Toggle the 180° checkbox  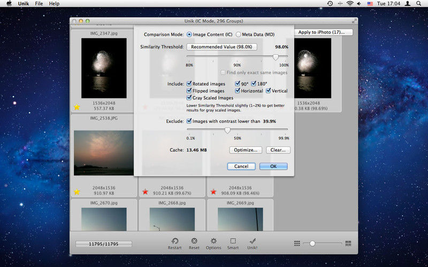point(254,84)
